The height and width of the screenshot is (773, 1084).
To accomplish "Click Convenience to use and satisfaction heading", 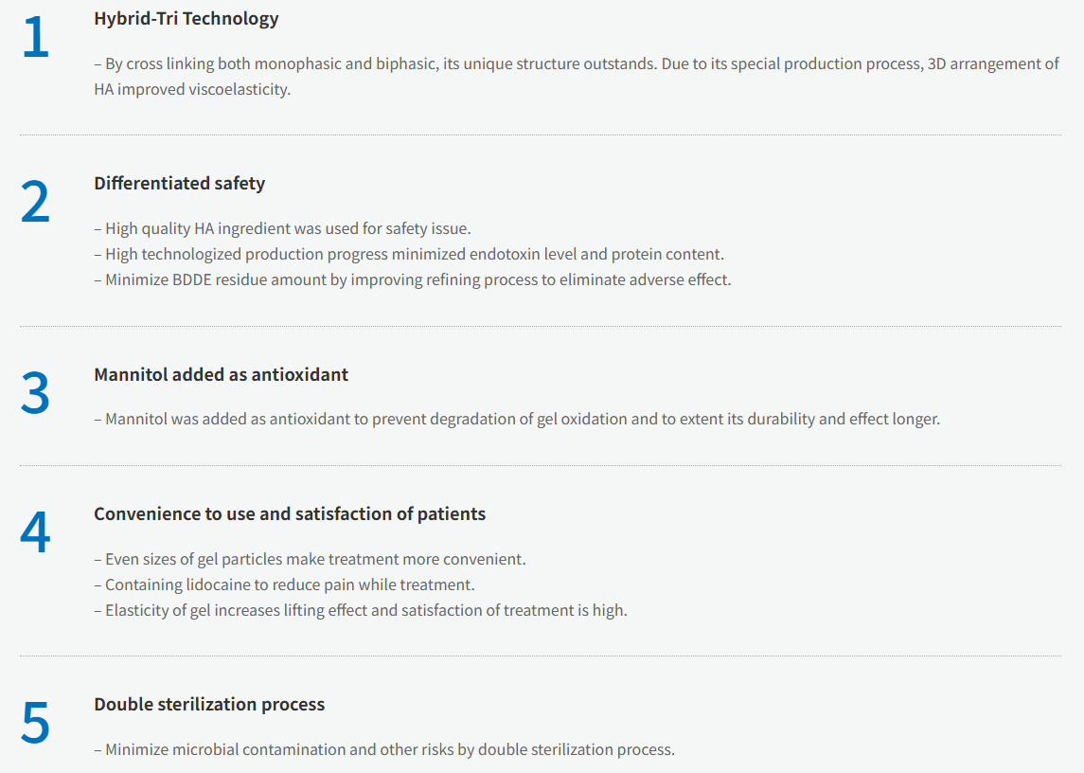I will click(290, 514).
